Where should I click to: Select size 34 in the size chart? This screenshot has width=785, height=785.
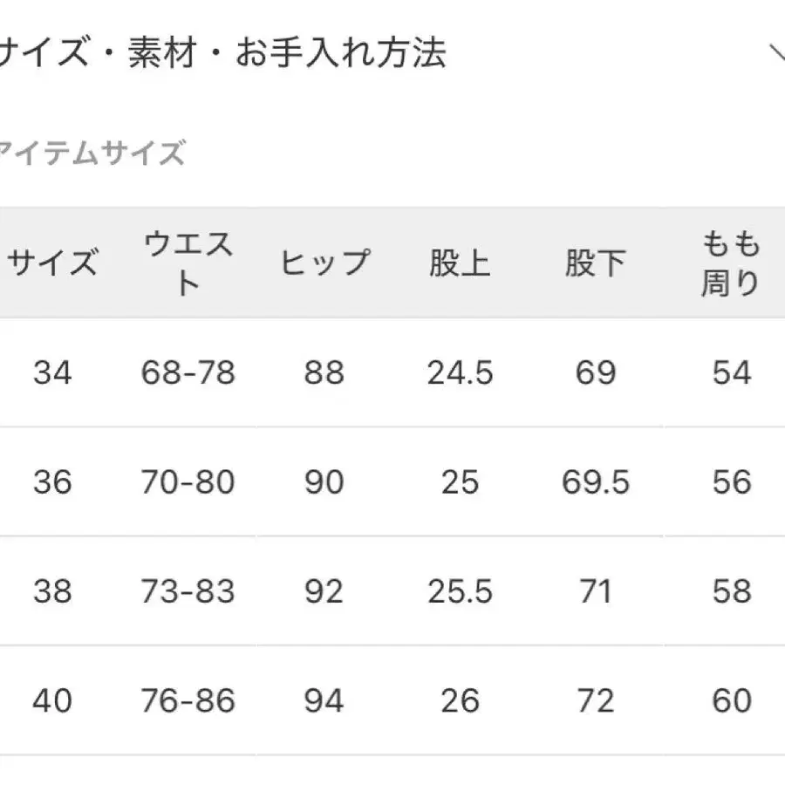tap(52, 372)
